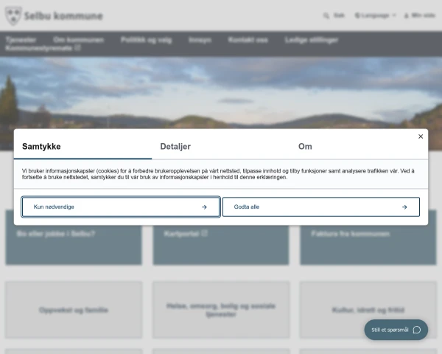
Task: Open the Kartportal tile
Action: click(x=221, y=237)
